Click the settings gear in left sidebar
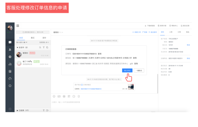Image resolution: width=198 pixels, height=127 pixels. tap(10, 86)
